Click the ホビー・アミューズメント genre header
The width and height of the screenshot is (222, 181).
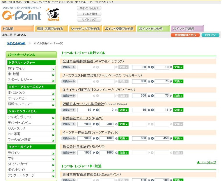(31, 87)
